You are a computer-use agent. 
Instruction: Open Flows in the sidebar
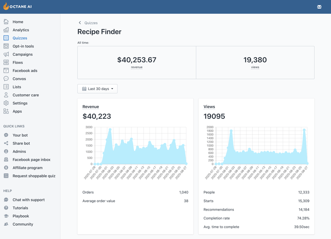tap(18, 62)
